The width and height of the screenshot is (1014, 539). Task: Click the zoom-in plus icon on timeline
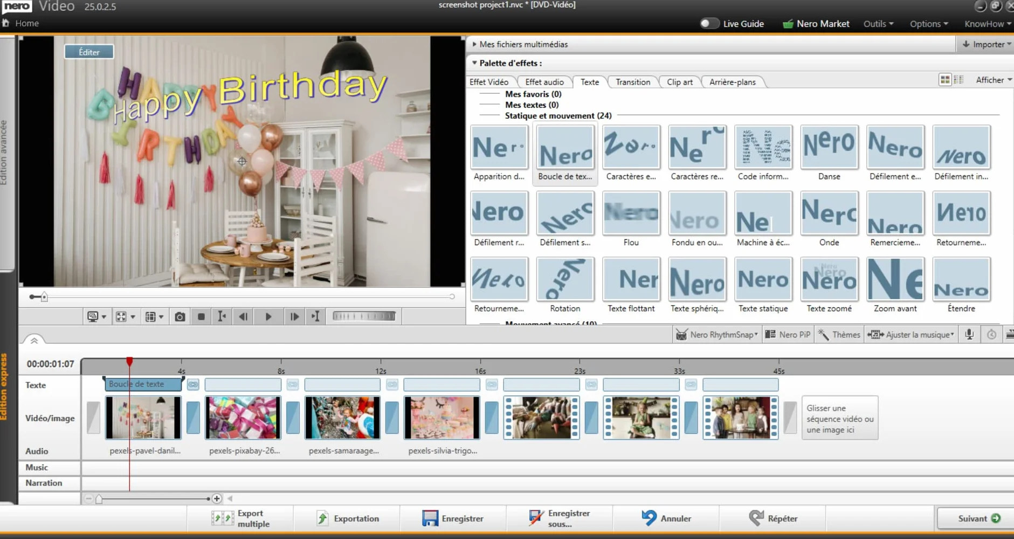coord(217,499)
